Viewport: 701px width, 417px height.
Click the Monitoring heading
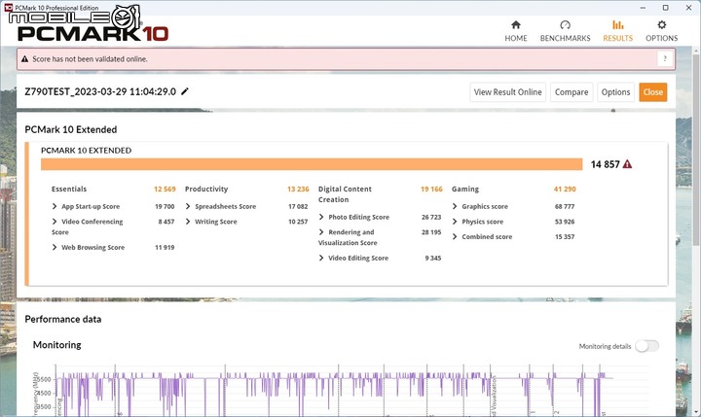click(x=57, y=345)
